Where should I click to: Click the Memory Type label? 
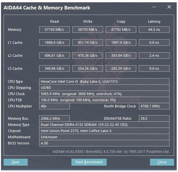point(19,125)
